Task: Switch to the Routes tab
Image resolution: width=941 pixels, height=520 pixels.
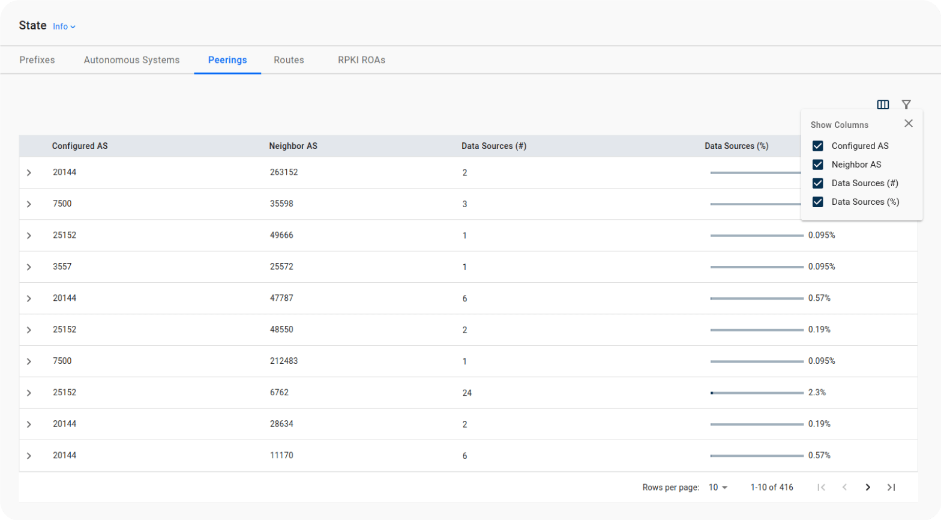Action: (289, 60)
